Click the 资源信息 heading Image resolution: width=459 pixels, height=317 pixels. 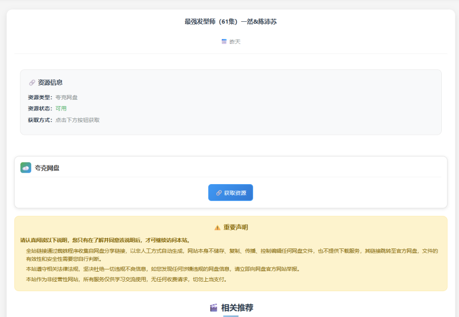tap(50, 83)
